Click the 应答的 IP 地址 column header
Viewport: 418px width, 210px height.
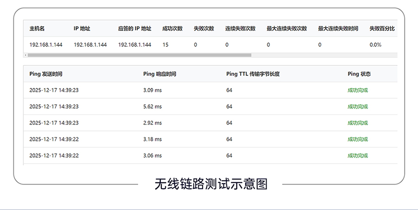click(135, 28)
